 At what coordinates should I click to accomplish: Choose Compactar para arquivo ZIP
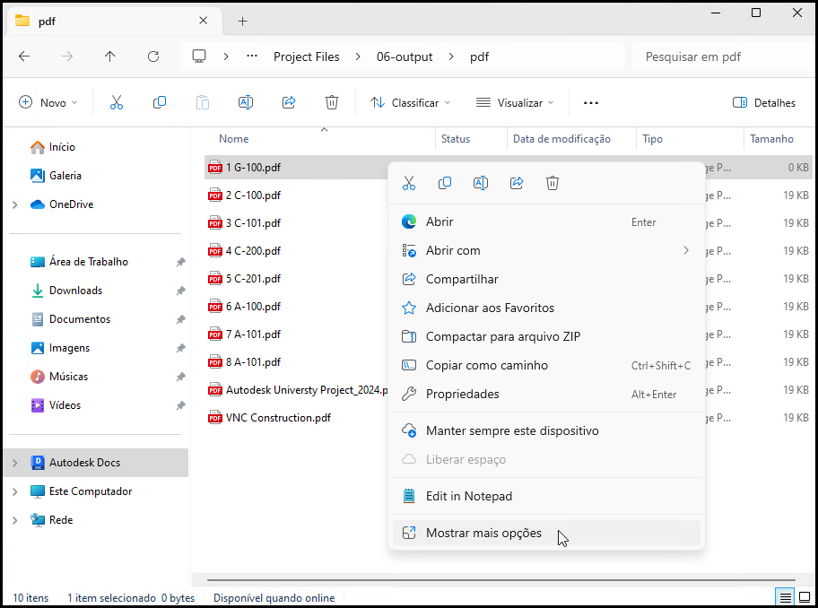[x=546, y=336]
